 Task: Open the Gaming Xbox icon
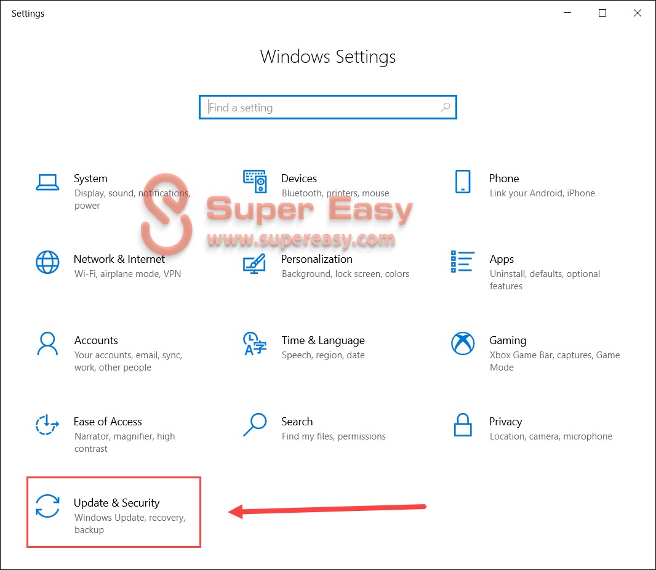click(x=463, y=343)
